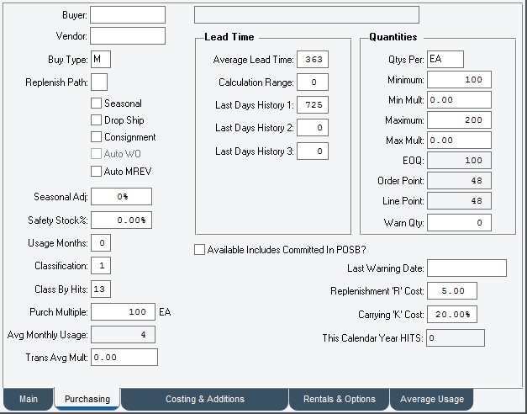
Task: Click the Buyer input field
Action: tap(127, 15)
